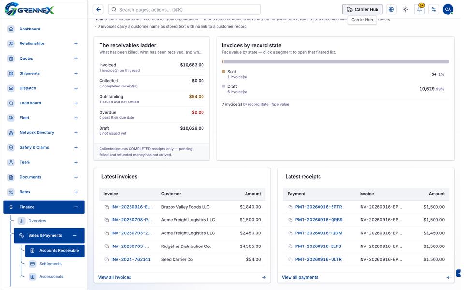This screenshot has height=290, width=464.
Task: Click the CA user avatar
Action: (448, 10)
